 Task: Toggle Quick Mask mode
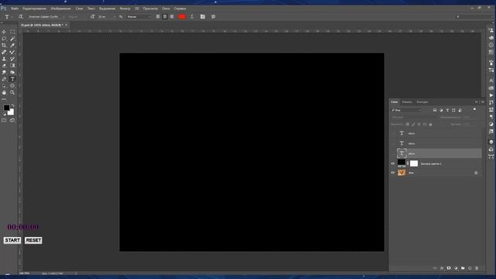4,120
